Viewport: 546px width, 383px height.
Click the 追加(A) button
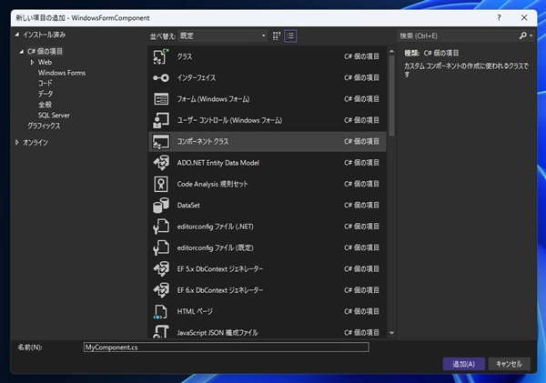coord(463,364)
